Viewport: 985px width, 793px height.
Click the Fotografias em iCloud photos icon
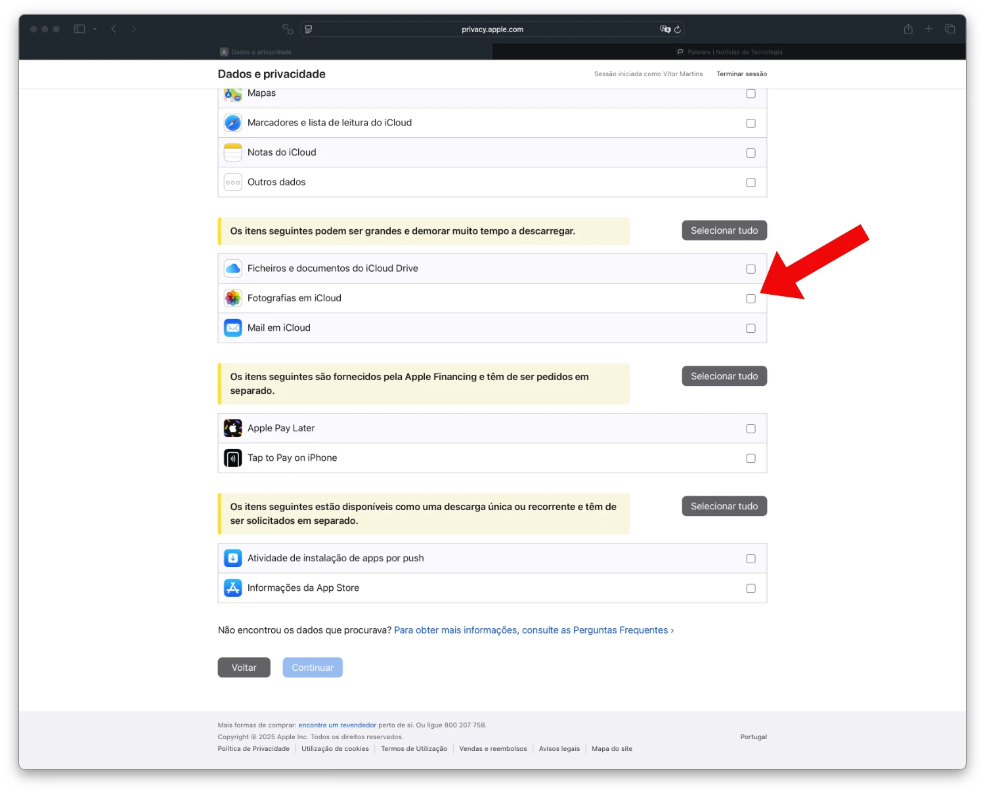(233, 298)
